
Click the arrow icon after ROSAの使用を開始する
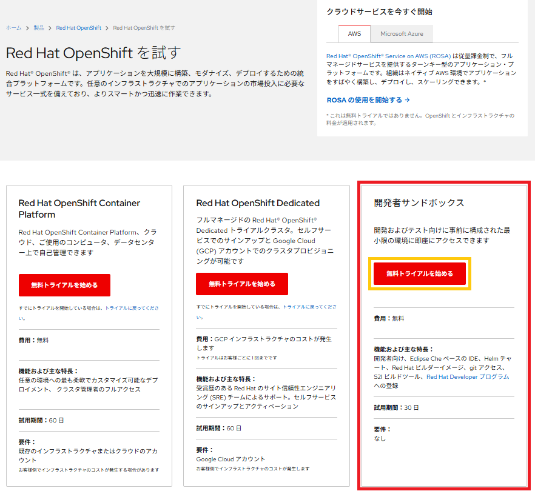pos(406,100)
